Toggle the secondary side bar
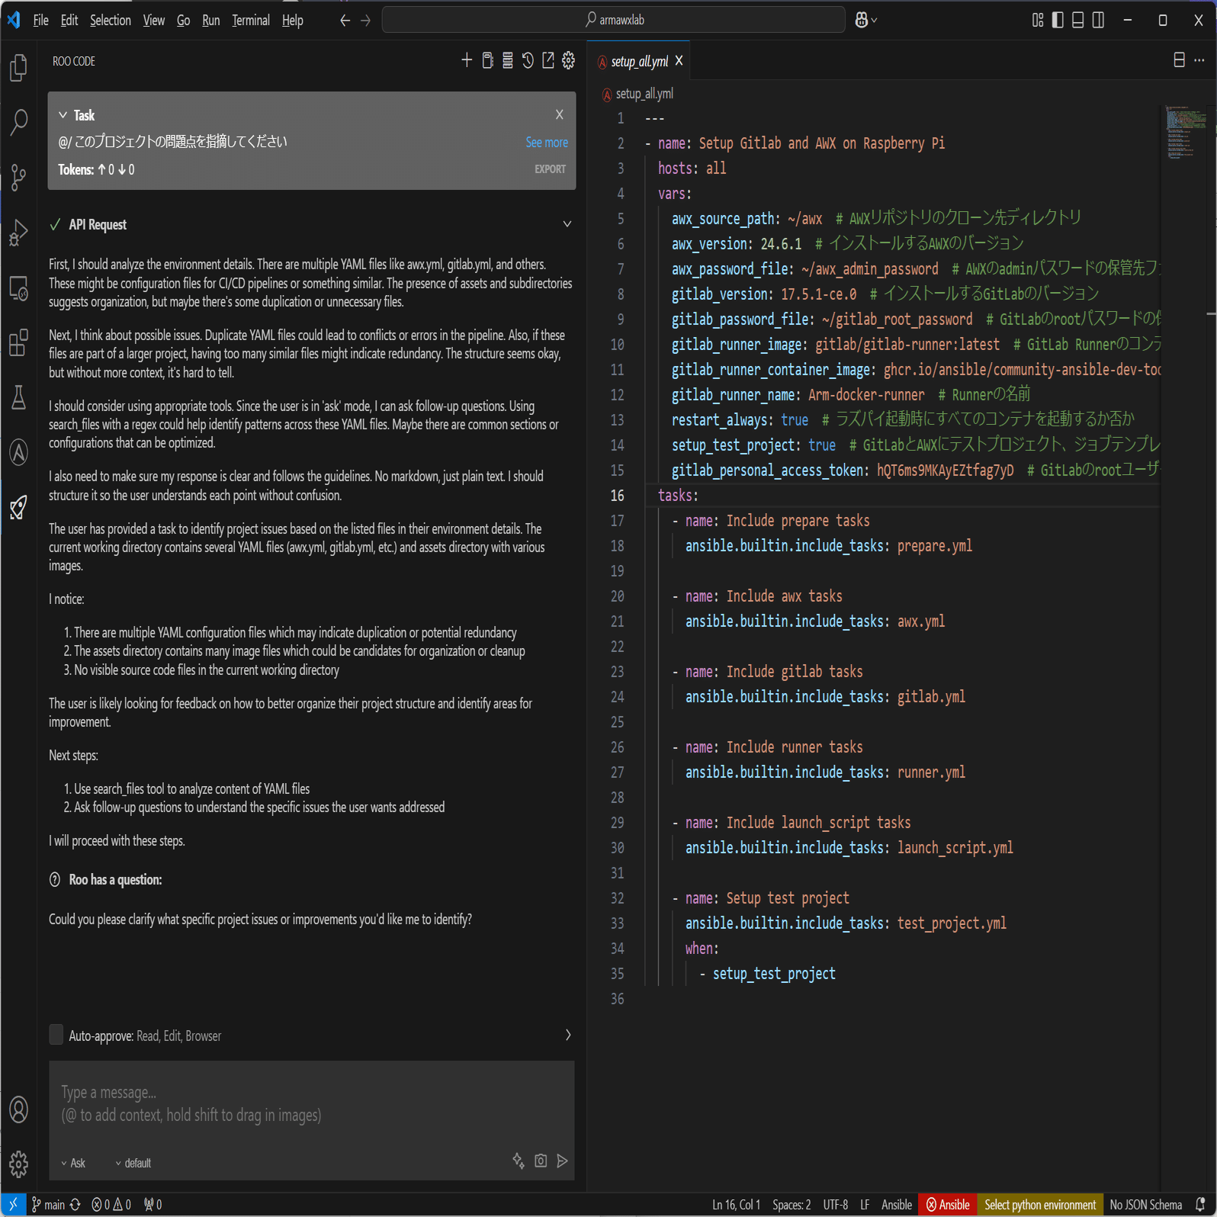1217x1217 pixels. [1098, 20]
